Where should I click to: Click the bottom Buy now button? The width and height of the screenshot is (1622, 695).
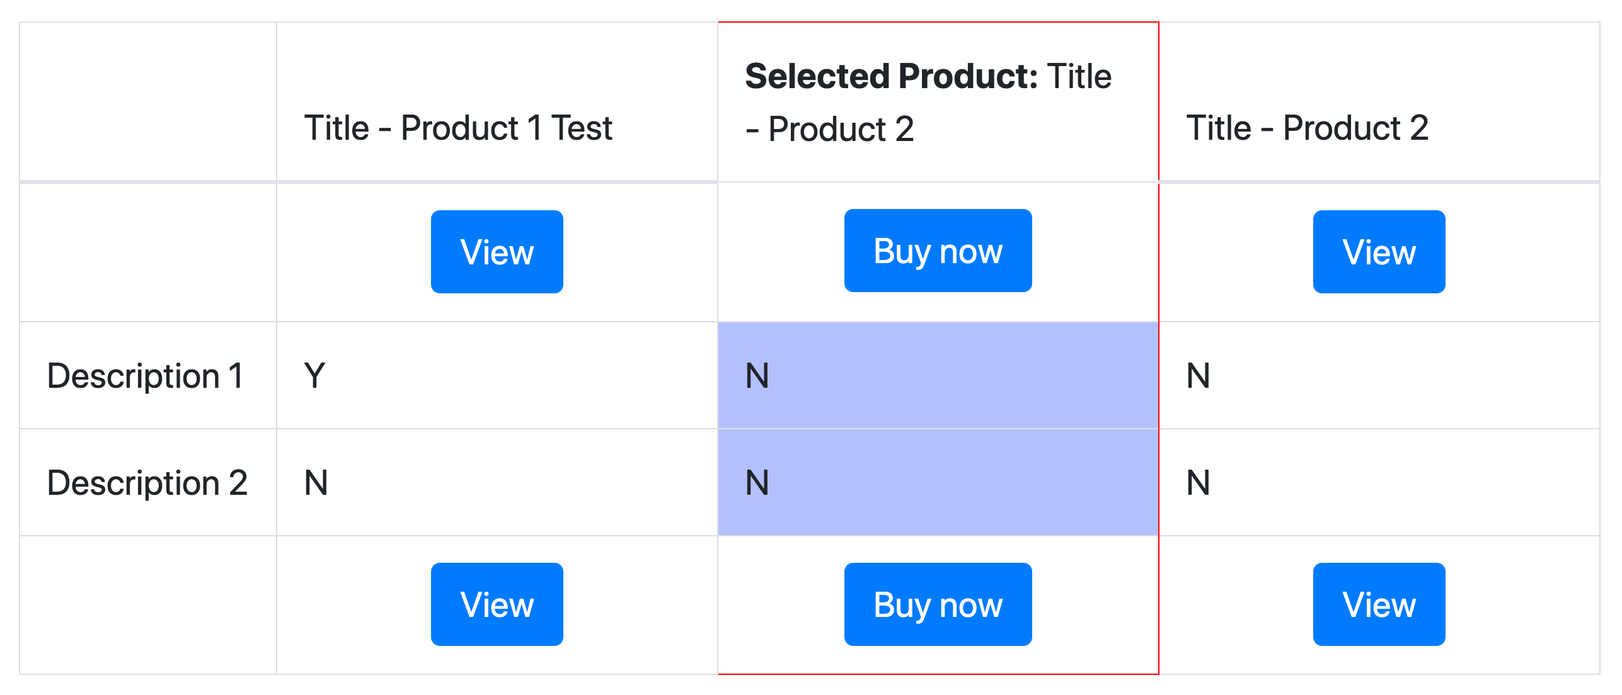(x=938, y=604)
